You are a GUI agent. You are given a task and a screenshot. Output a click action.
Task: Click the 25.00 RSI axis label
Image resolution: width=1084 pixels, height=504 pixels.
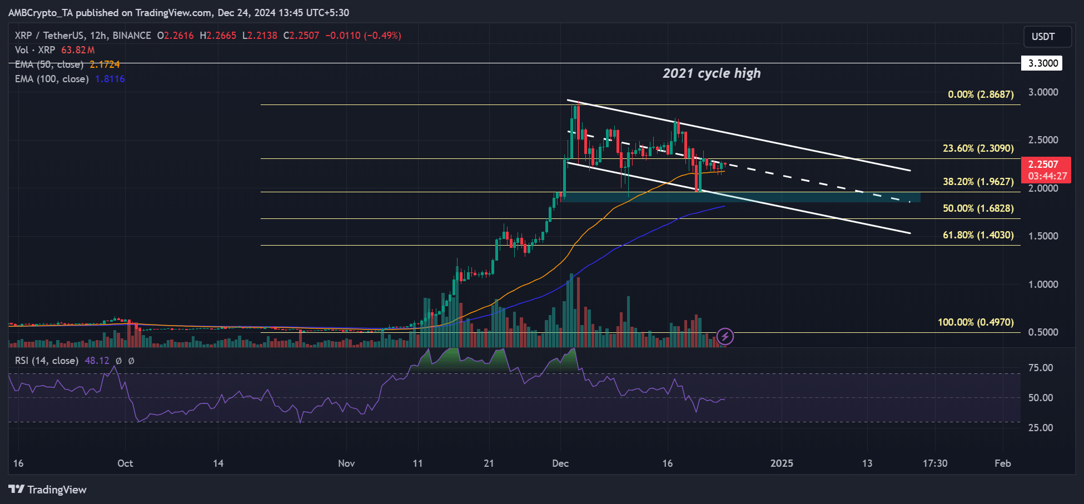(x=1041, y=428)
